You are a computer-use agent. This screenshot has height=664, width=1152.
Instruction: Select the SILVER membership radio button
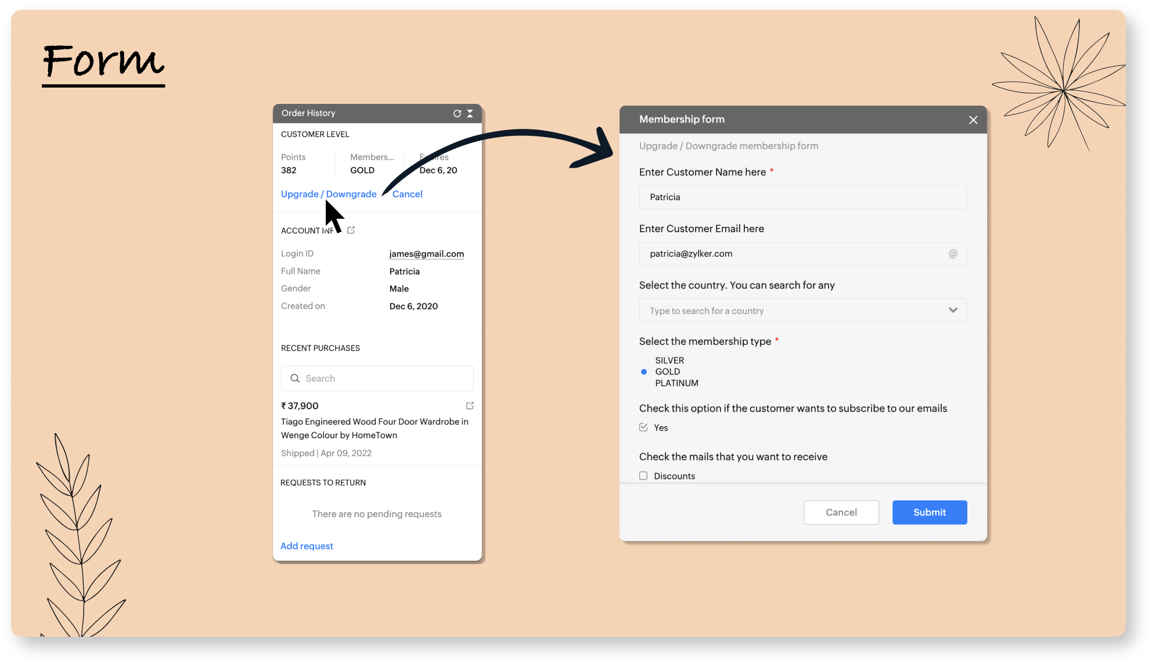644,360
